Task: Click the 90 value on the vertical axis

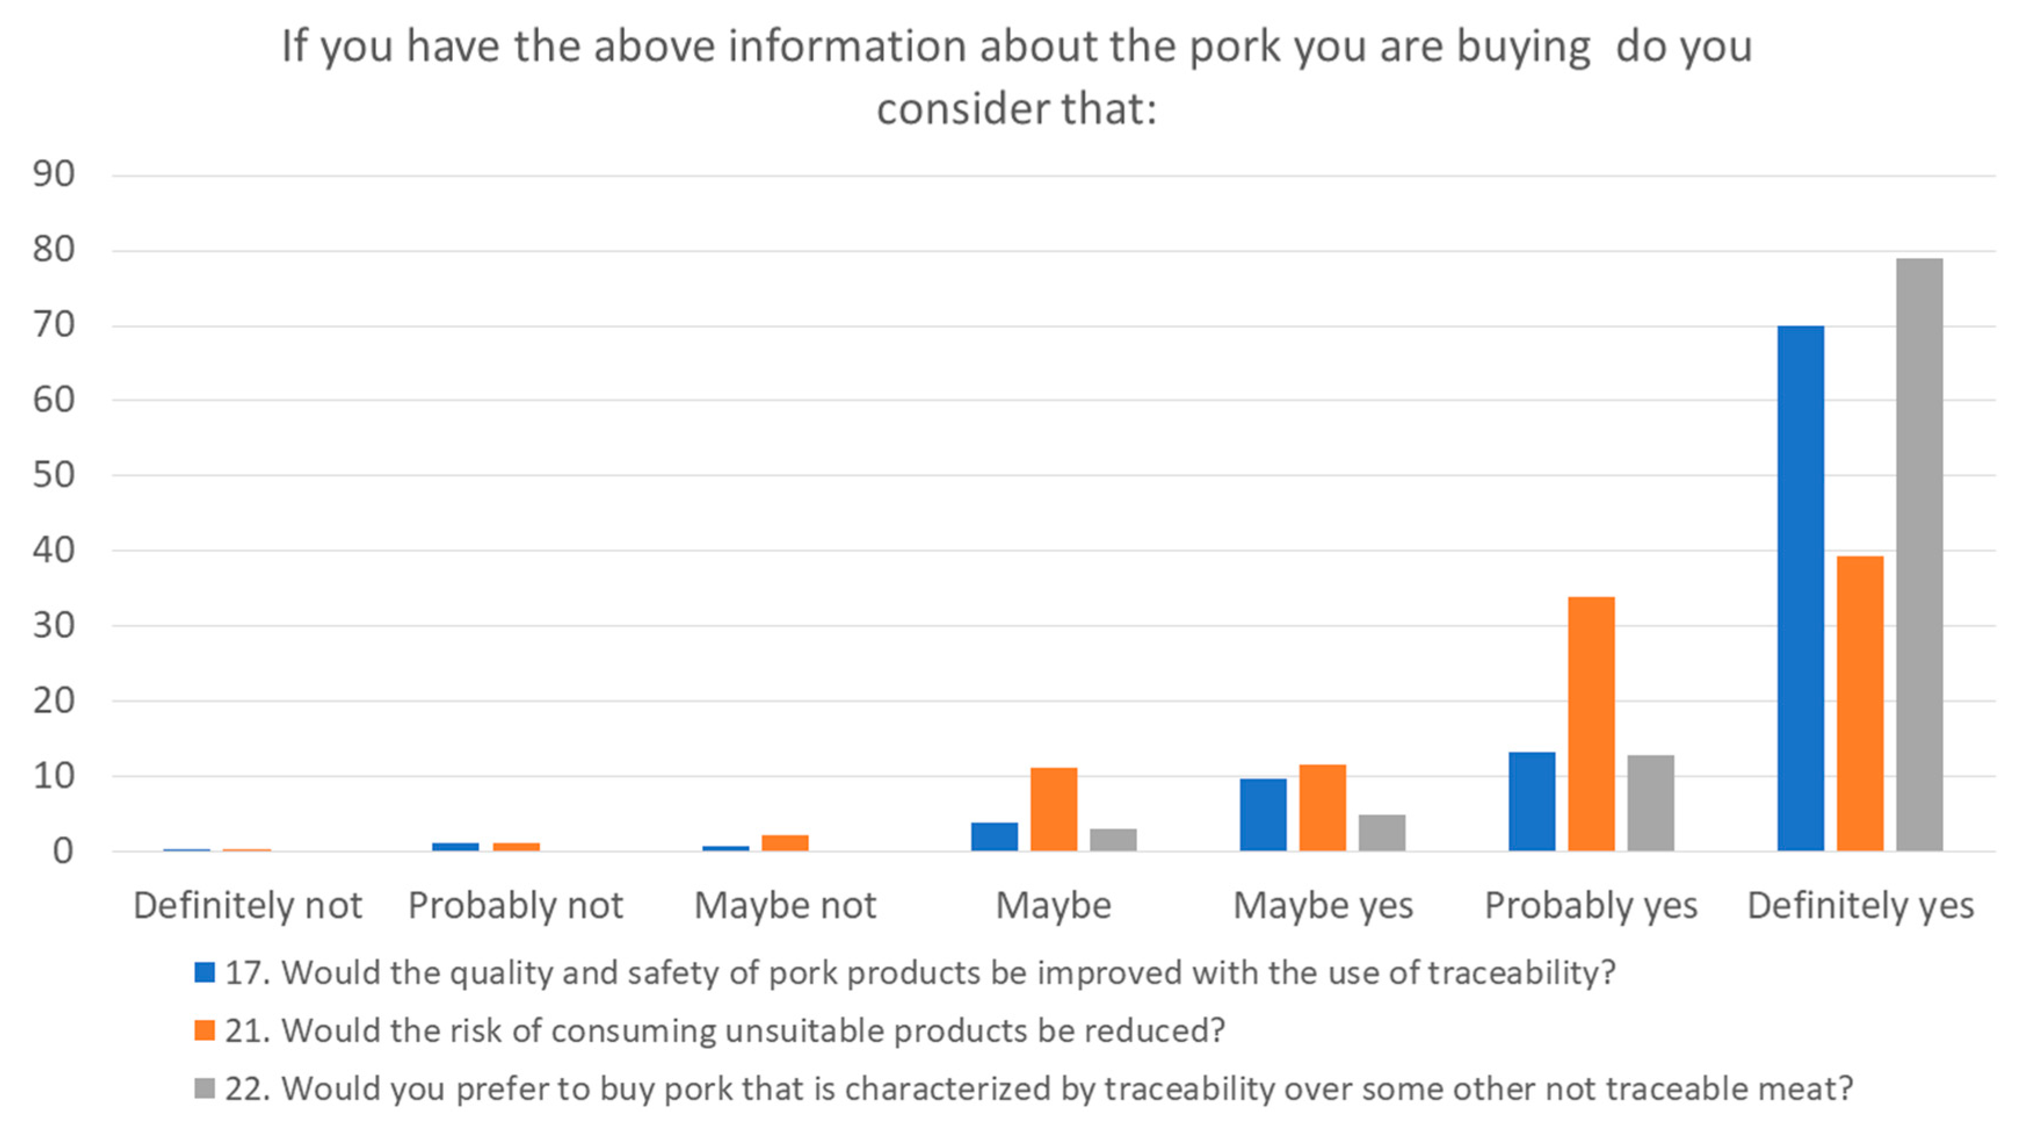Action: point(53,174)
